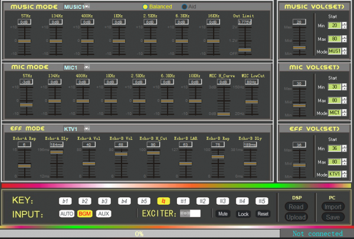
Task: Select the #1 sharp key button
Action: pyautogui.click(x=183, y=201)
